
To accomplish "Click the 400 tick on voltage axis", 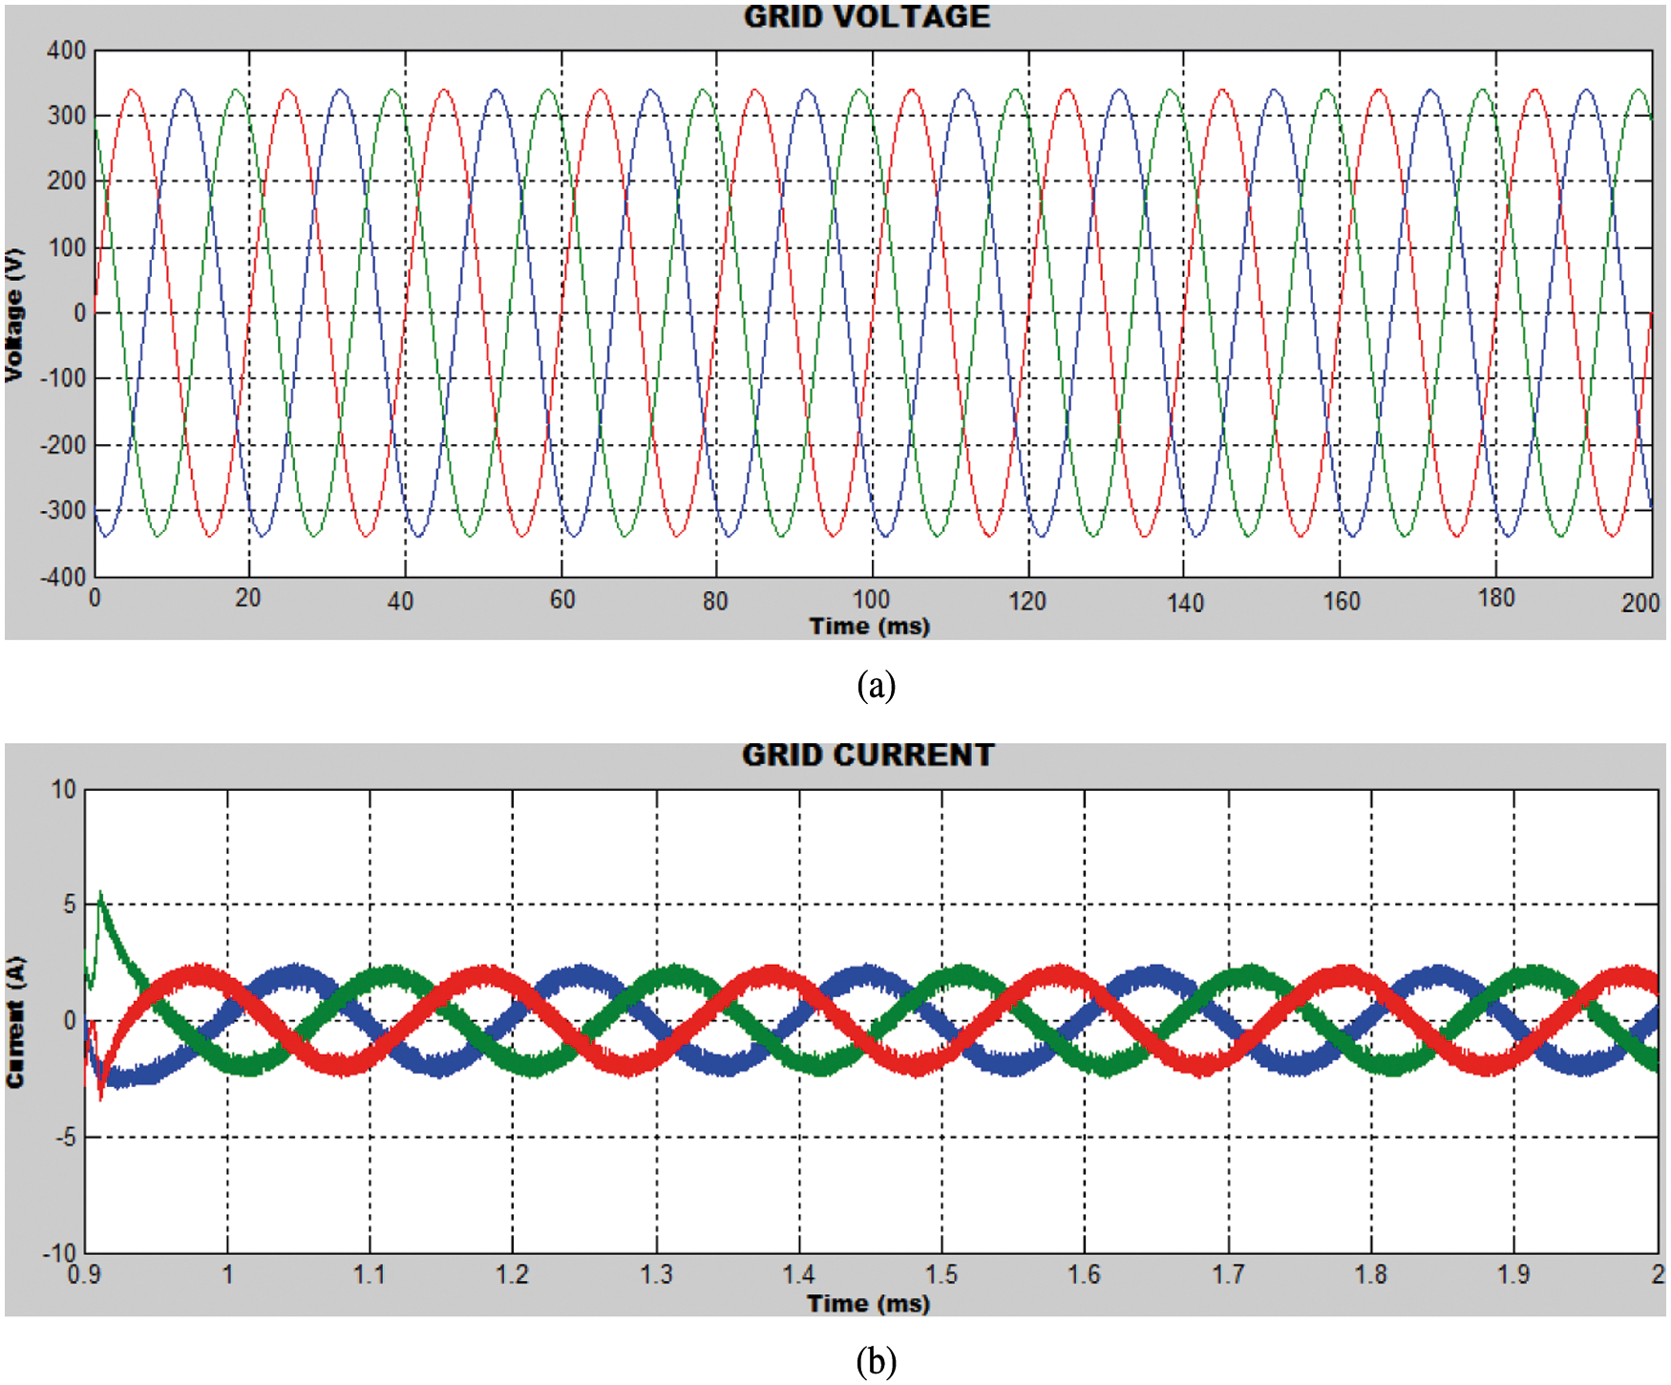I will point(66,51).
